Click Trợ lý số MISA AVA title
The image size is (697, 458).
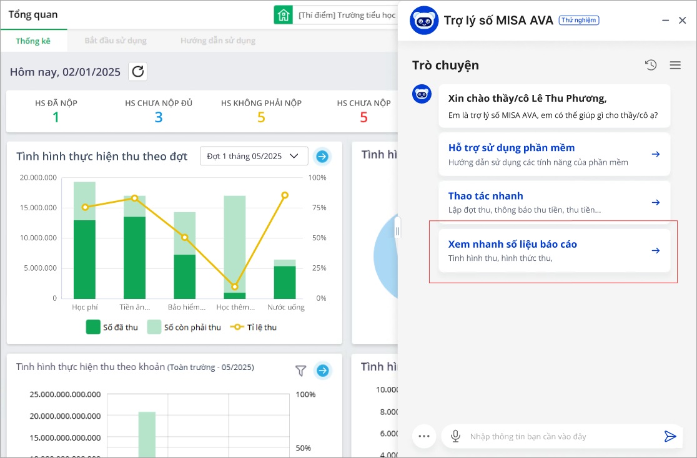(x=498, y=21)
